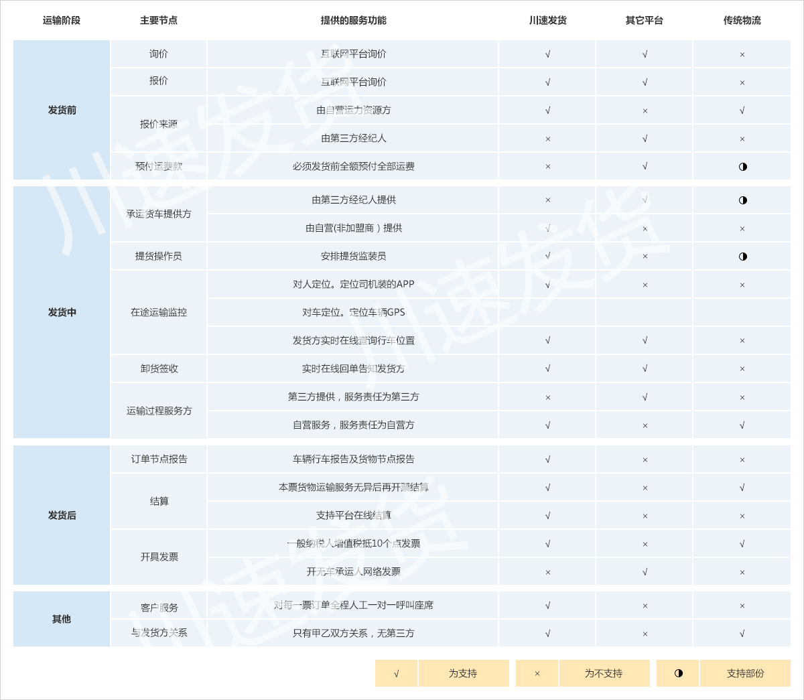
Task: Click the check mark symbol in the legend
Action: [x=396, y=673]
